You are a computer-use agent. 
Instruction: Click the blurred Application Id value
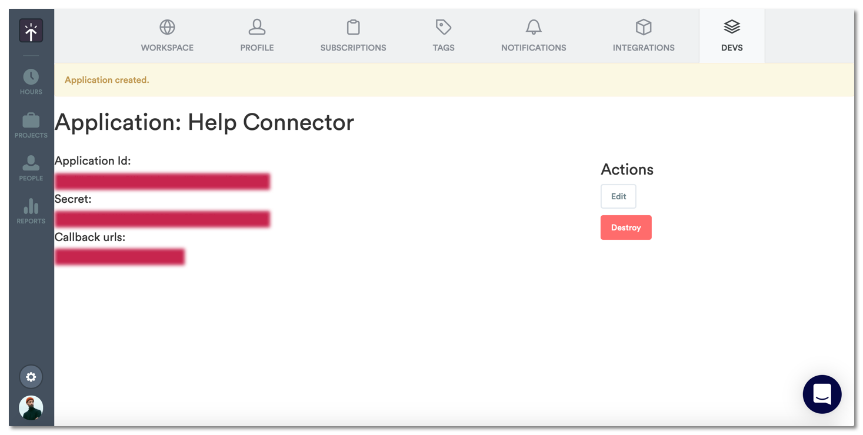click(162, 181)
